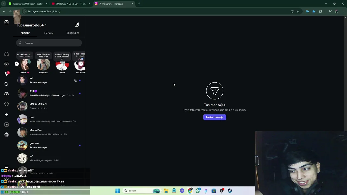Open Explore compass icon

pos(7,94)
